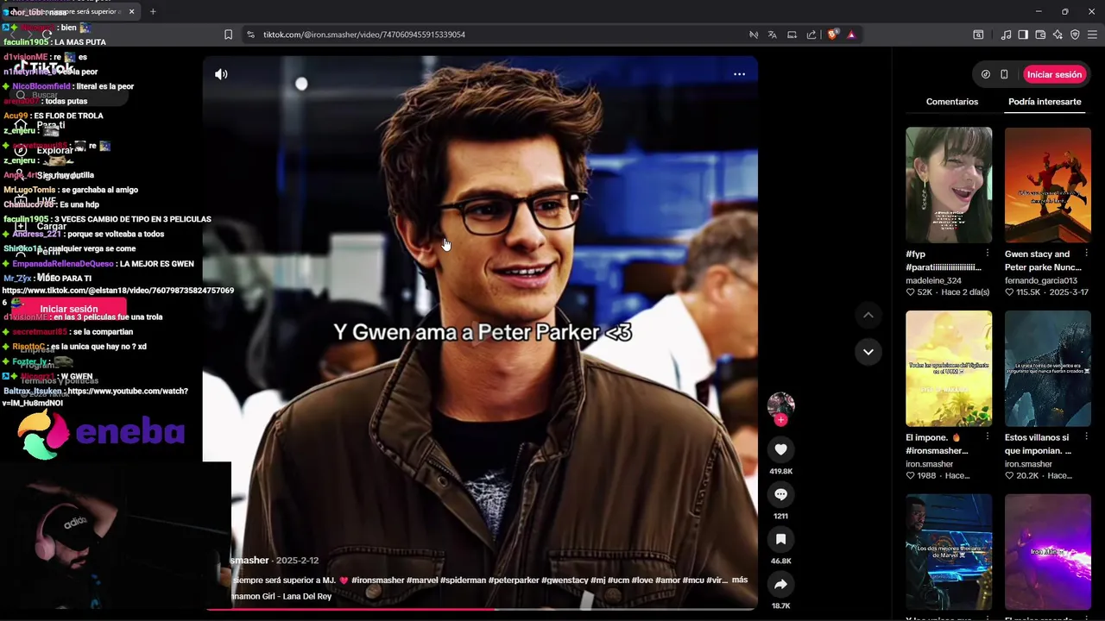Screen dimensions: 1105x621
Task: Click the #ironsmasher hashtag in caption
Action: coord(378,580)
